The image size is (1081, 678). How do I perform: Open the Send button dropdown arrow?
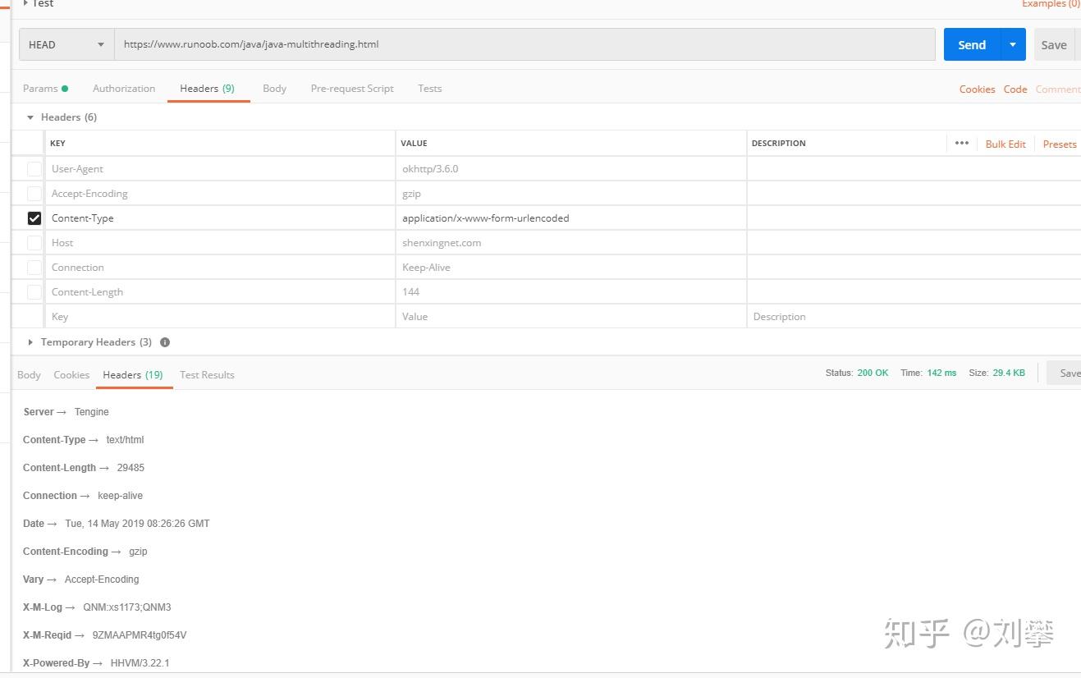(1013, 45)
